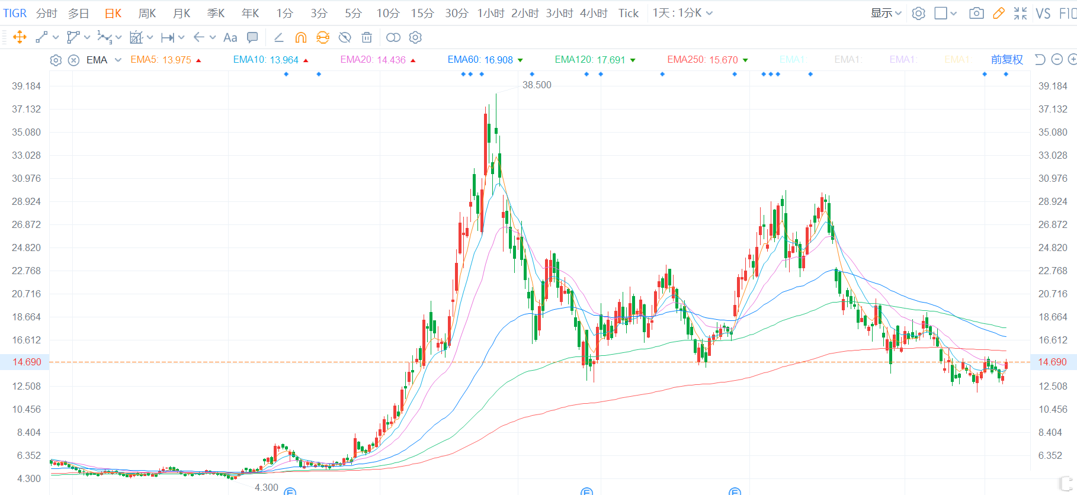The height and width of the screenshot is (495, 1077).
Task: Select the text annotation Aa tool
Action: pyautogui.click(x=230, y=37)
